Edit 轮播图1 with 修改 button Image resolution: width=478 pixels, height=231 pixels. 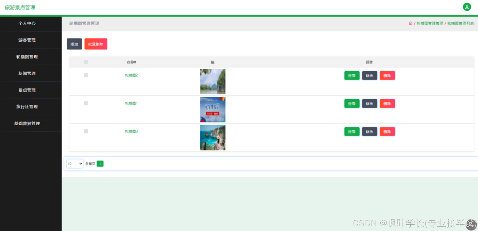[369, 104]
